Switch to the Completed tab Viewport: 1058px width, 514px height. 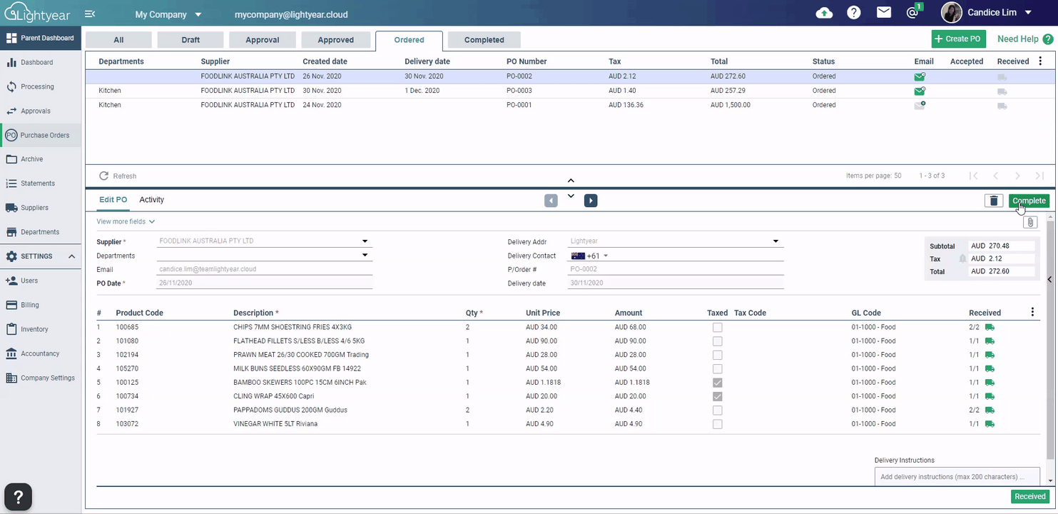tap(484, 40)
